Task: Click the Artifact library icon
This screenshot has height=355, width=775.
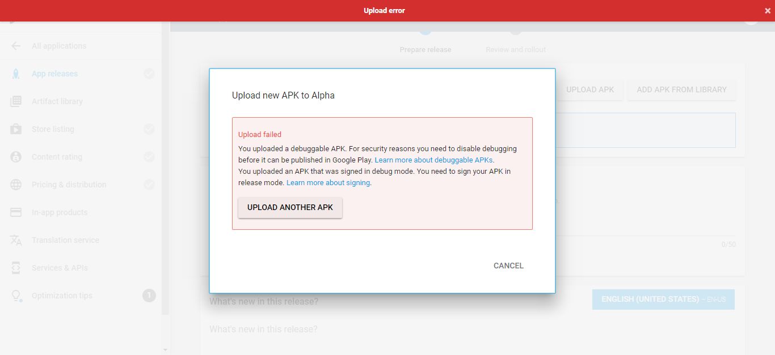Action: coord(16,101)
